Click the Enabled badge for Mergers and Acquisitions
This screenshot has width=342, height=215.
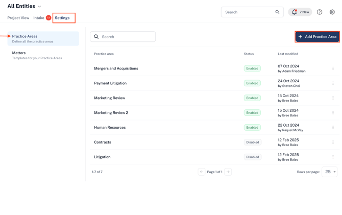(252, 68)
